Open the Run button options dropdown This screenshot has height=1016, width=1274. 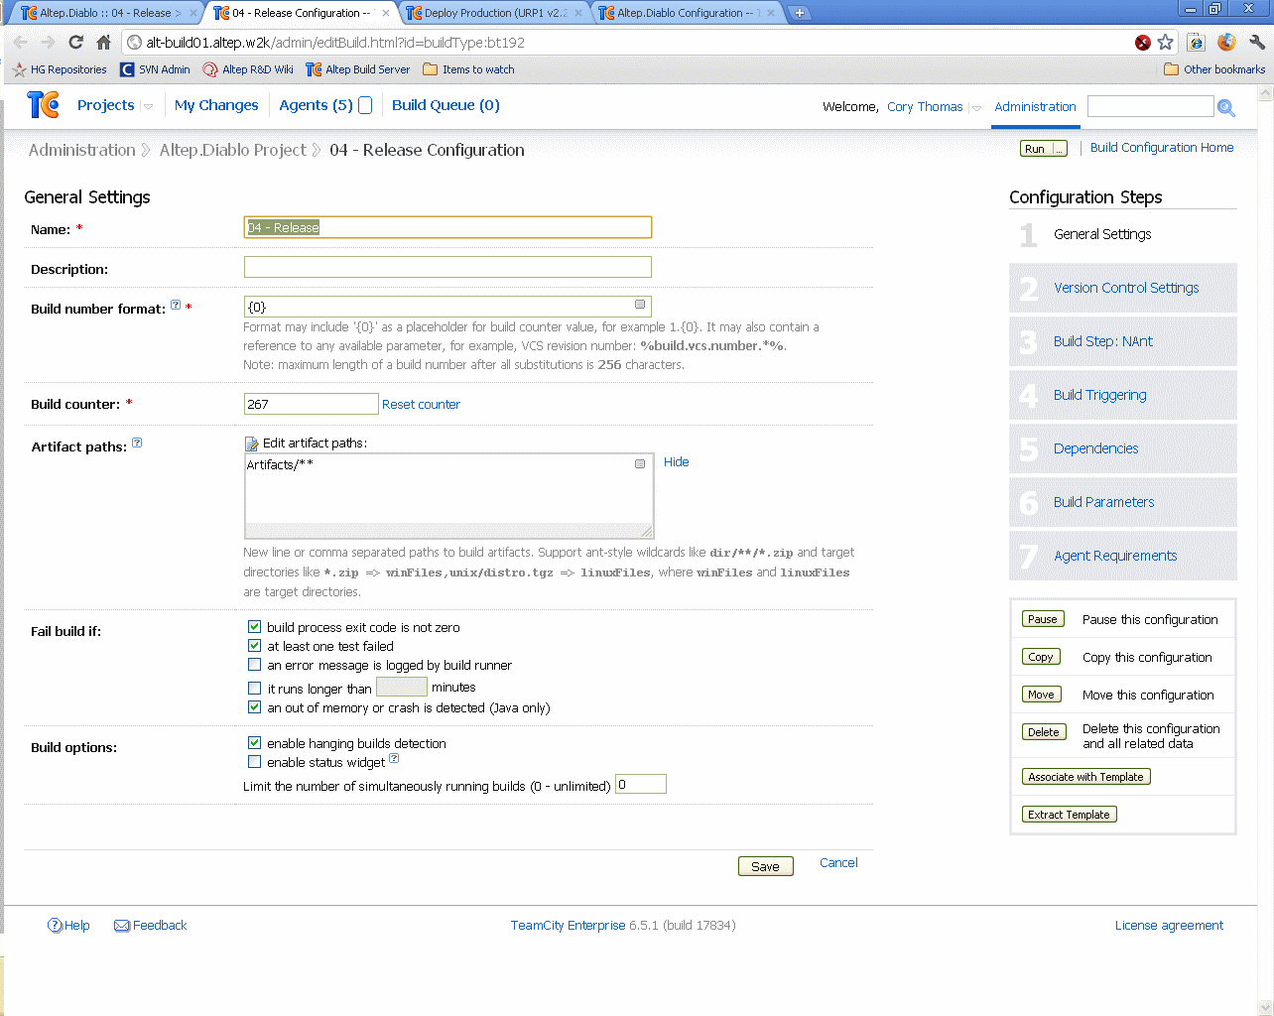(x=1060, y=149)
